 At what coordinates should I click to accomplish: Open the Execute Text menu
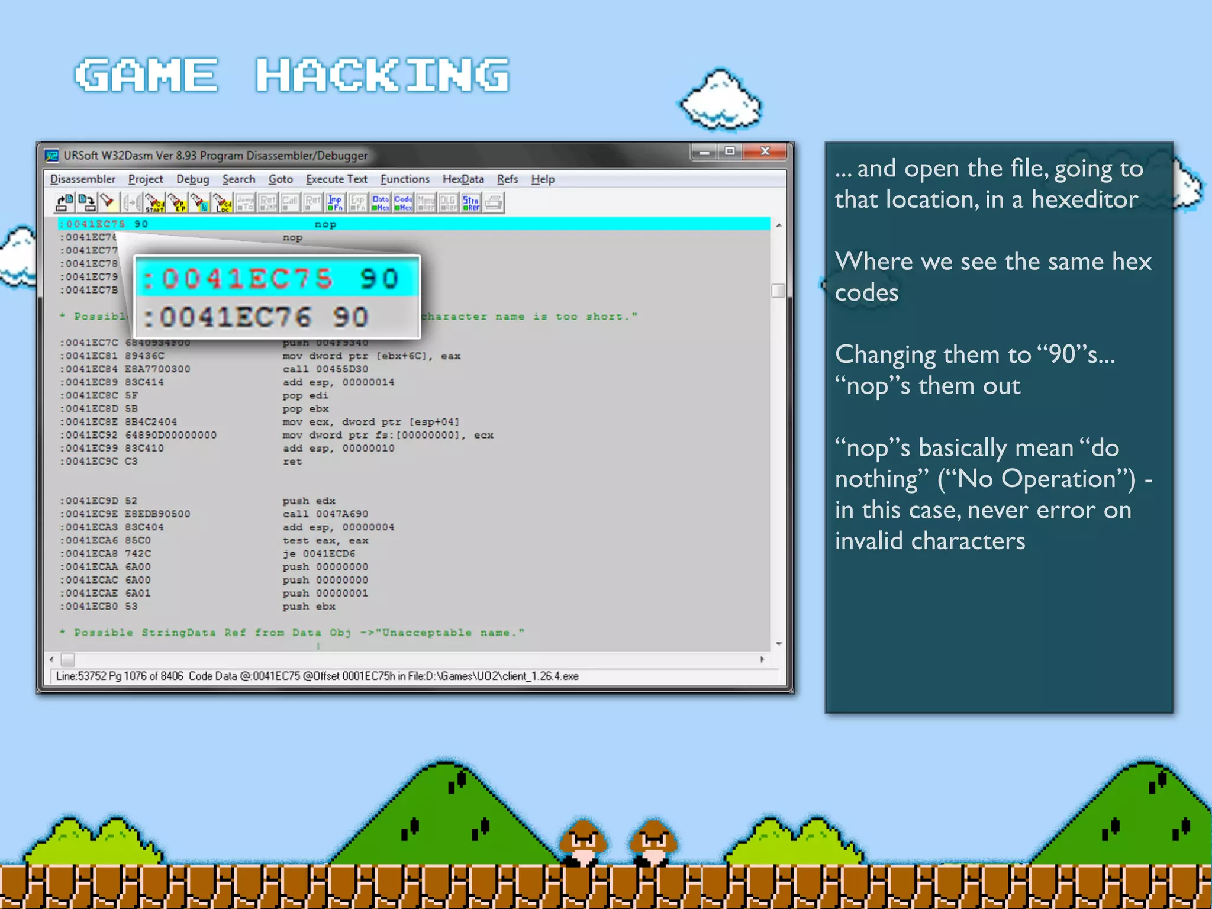336,179
